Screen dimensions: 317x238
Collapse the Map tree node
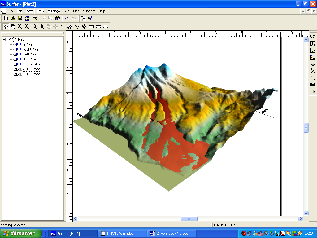click(x=4, y=39)
